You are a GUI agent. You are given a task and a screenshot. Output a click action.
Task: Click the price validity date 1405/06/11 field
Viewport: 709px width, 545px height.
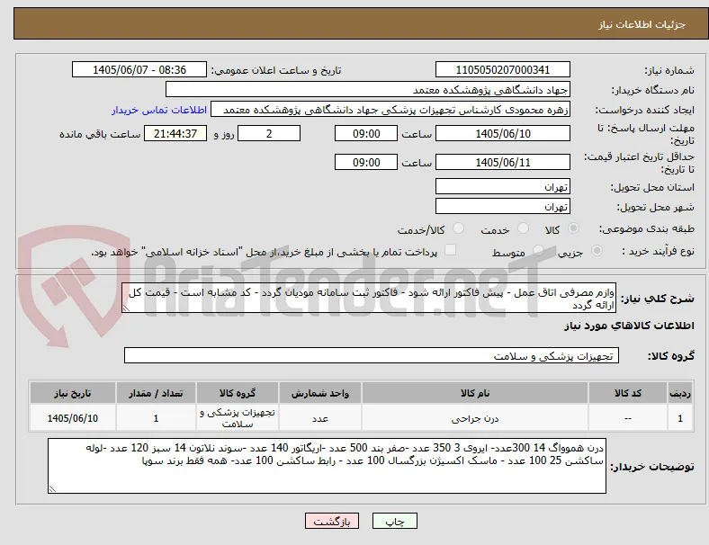[502, 162]
